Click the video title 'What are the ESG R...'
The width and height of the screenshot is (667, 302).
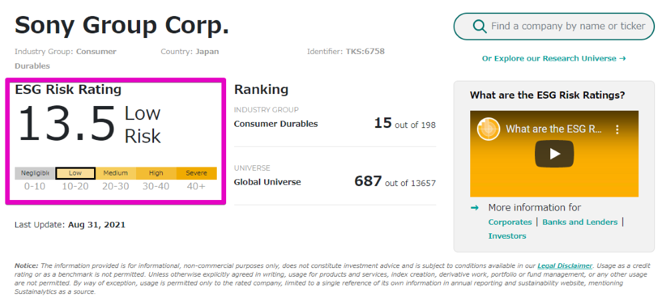click(554, 129)
